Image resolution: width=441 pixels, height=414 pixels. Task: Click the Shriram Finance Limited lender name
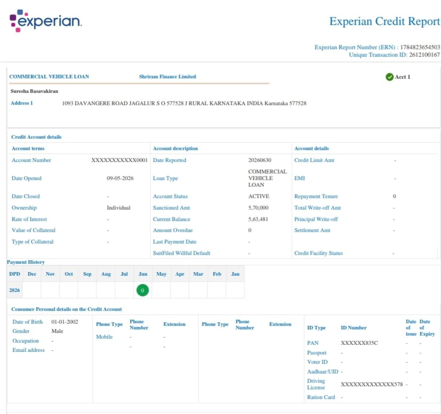pos(167,76)
